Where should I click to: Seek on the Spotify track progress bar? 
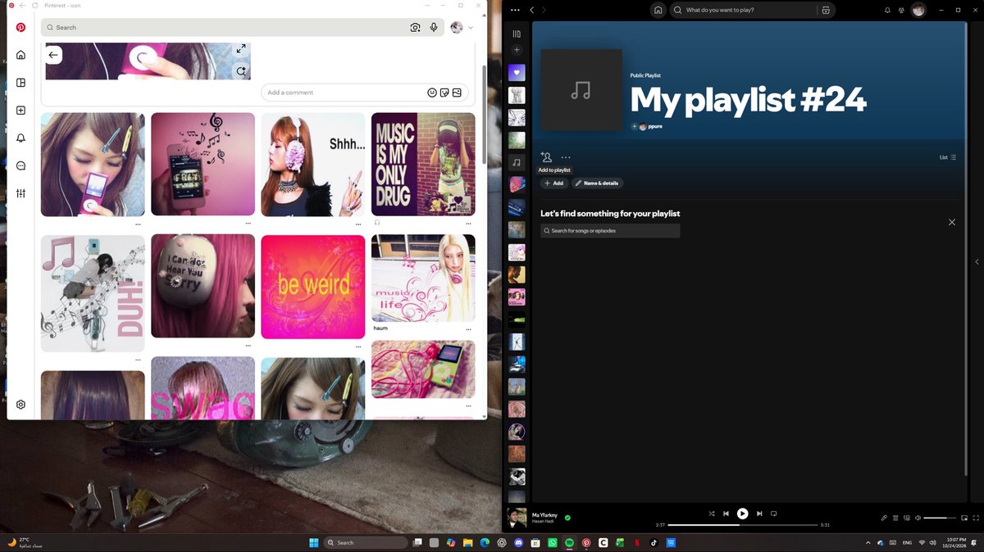point(743,525)
